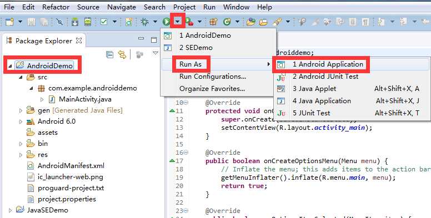Close the Package Explorer tab
This screenshot has width=431, height=218.
click(x=79, y=40)
